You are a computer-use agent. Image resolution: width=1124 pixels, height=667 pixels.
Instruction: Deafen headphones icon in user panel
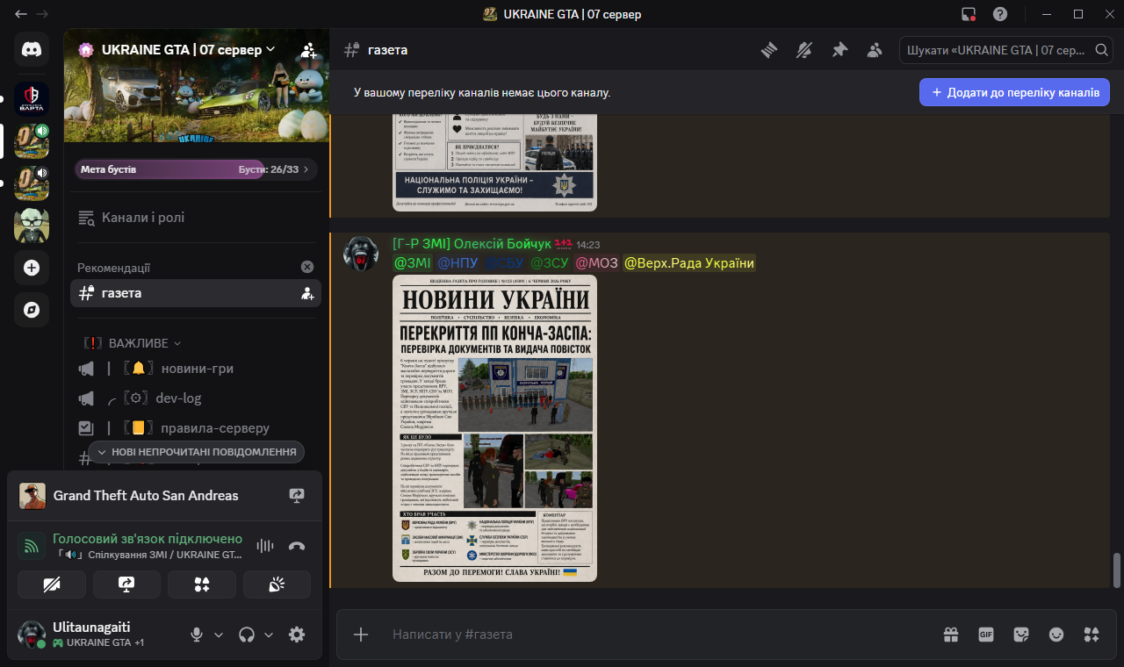247,635
